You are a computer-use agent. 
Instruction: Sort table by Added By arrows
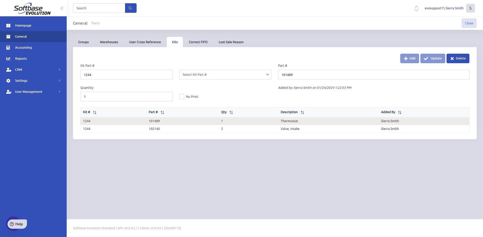[x=400, y=112]
